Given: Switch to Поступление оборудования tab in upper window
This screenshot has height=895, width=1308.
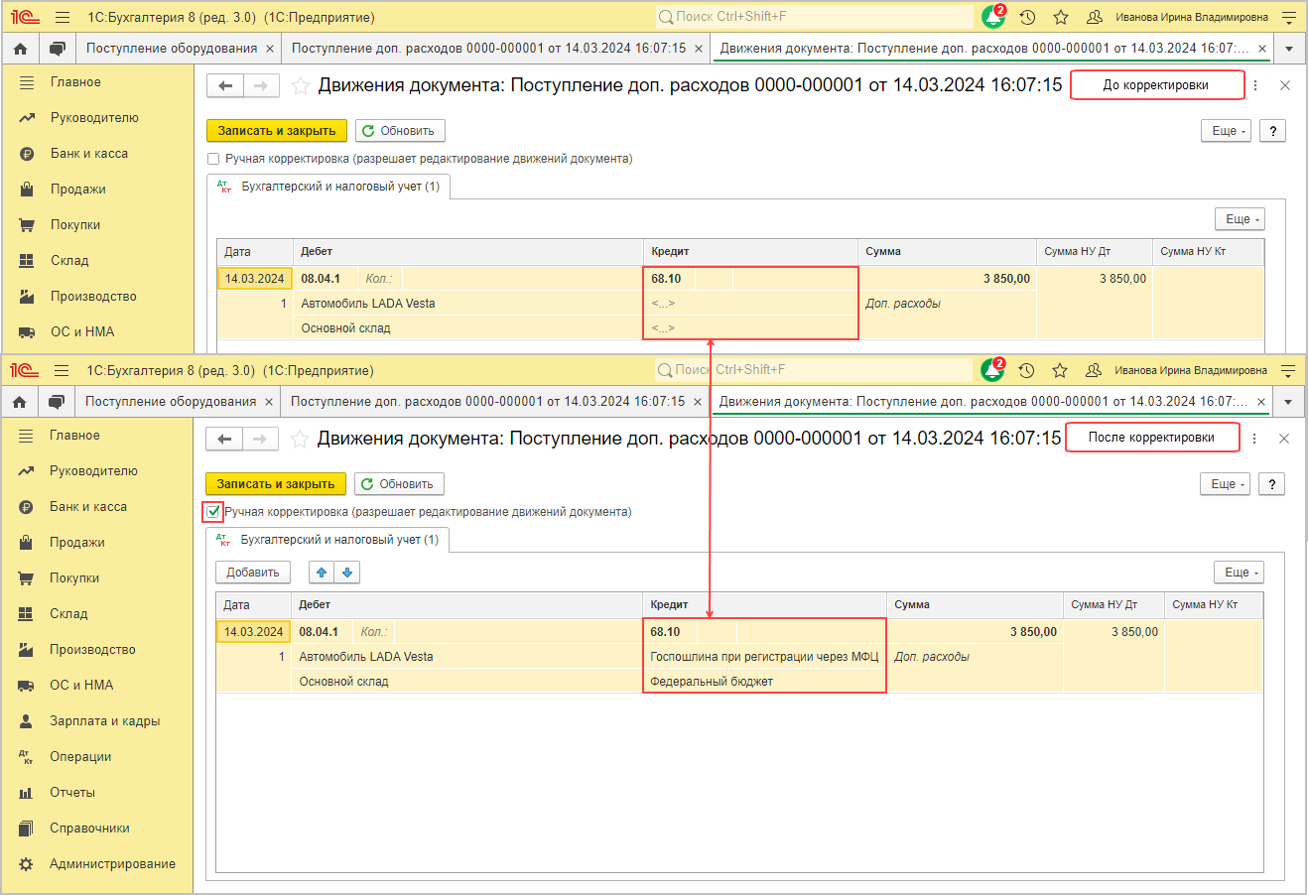Looking at the screenshot, I should point(172,49).
